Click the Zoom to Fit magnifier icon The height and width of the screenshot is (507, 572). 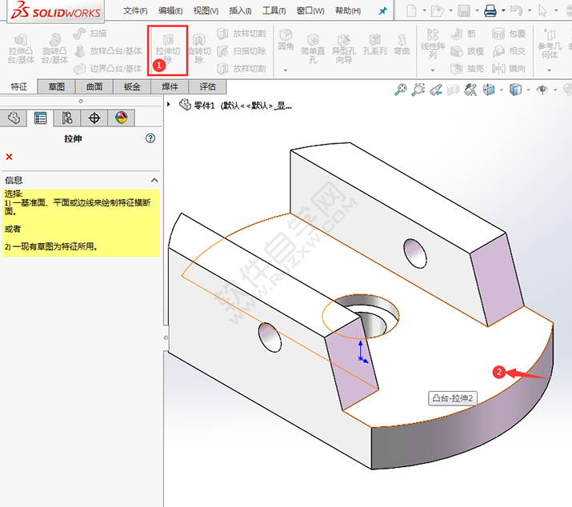pyautogui.click(x=401, y=90)
